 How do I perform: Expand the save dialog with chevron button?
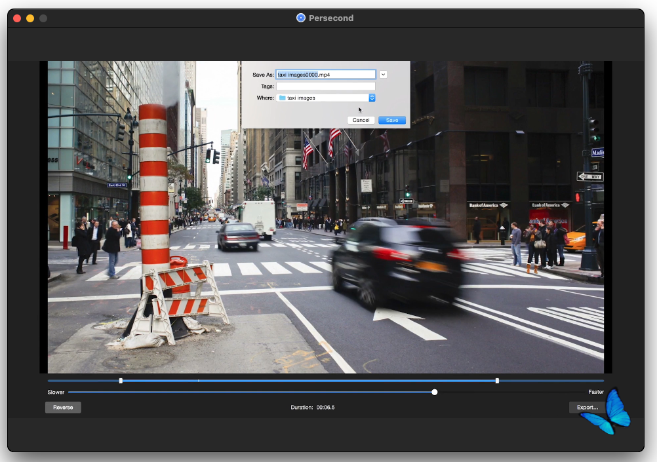383,75
